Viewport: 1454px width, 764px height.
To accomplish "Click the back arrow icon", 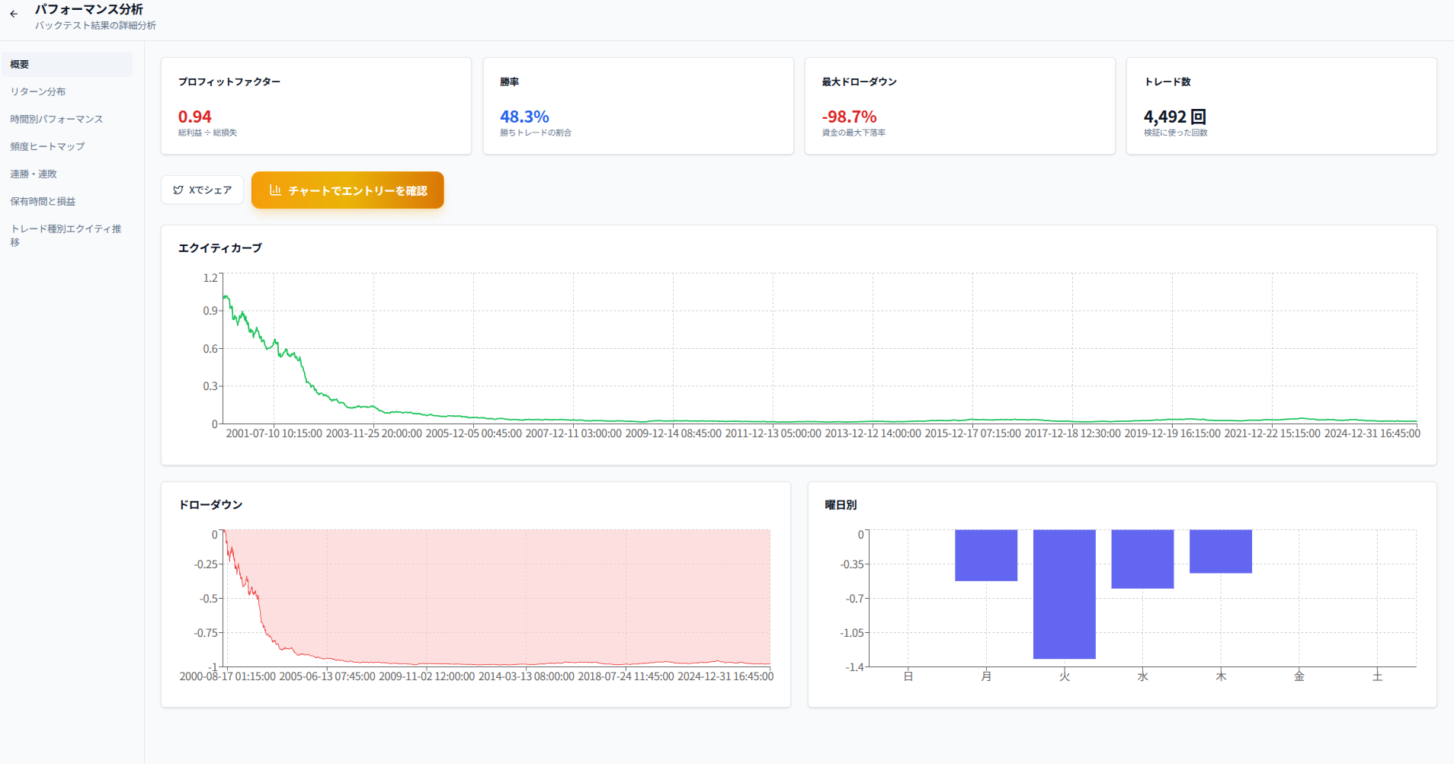I will pos(14,14).
